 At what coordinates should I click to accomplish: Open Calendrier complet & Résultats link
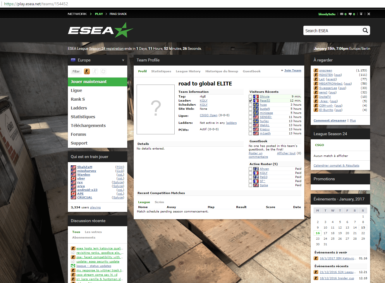pos(336,166)
